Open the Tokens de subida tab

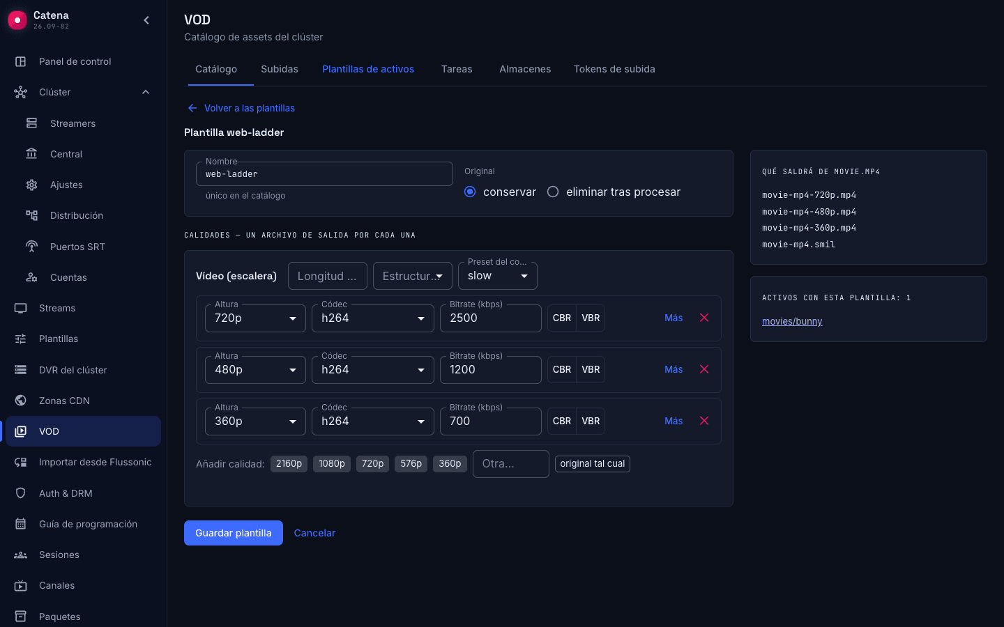[x=614, y=69]
